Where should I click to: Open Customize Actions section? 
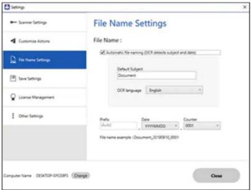click(44, 41)
